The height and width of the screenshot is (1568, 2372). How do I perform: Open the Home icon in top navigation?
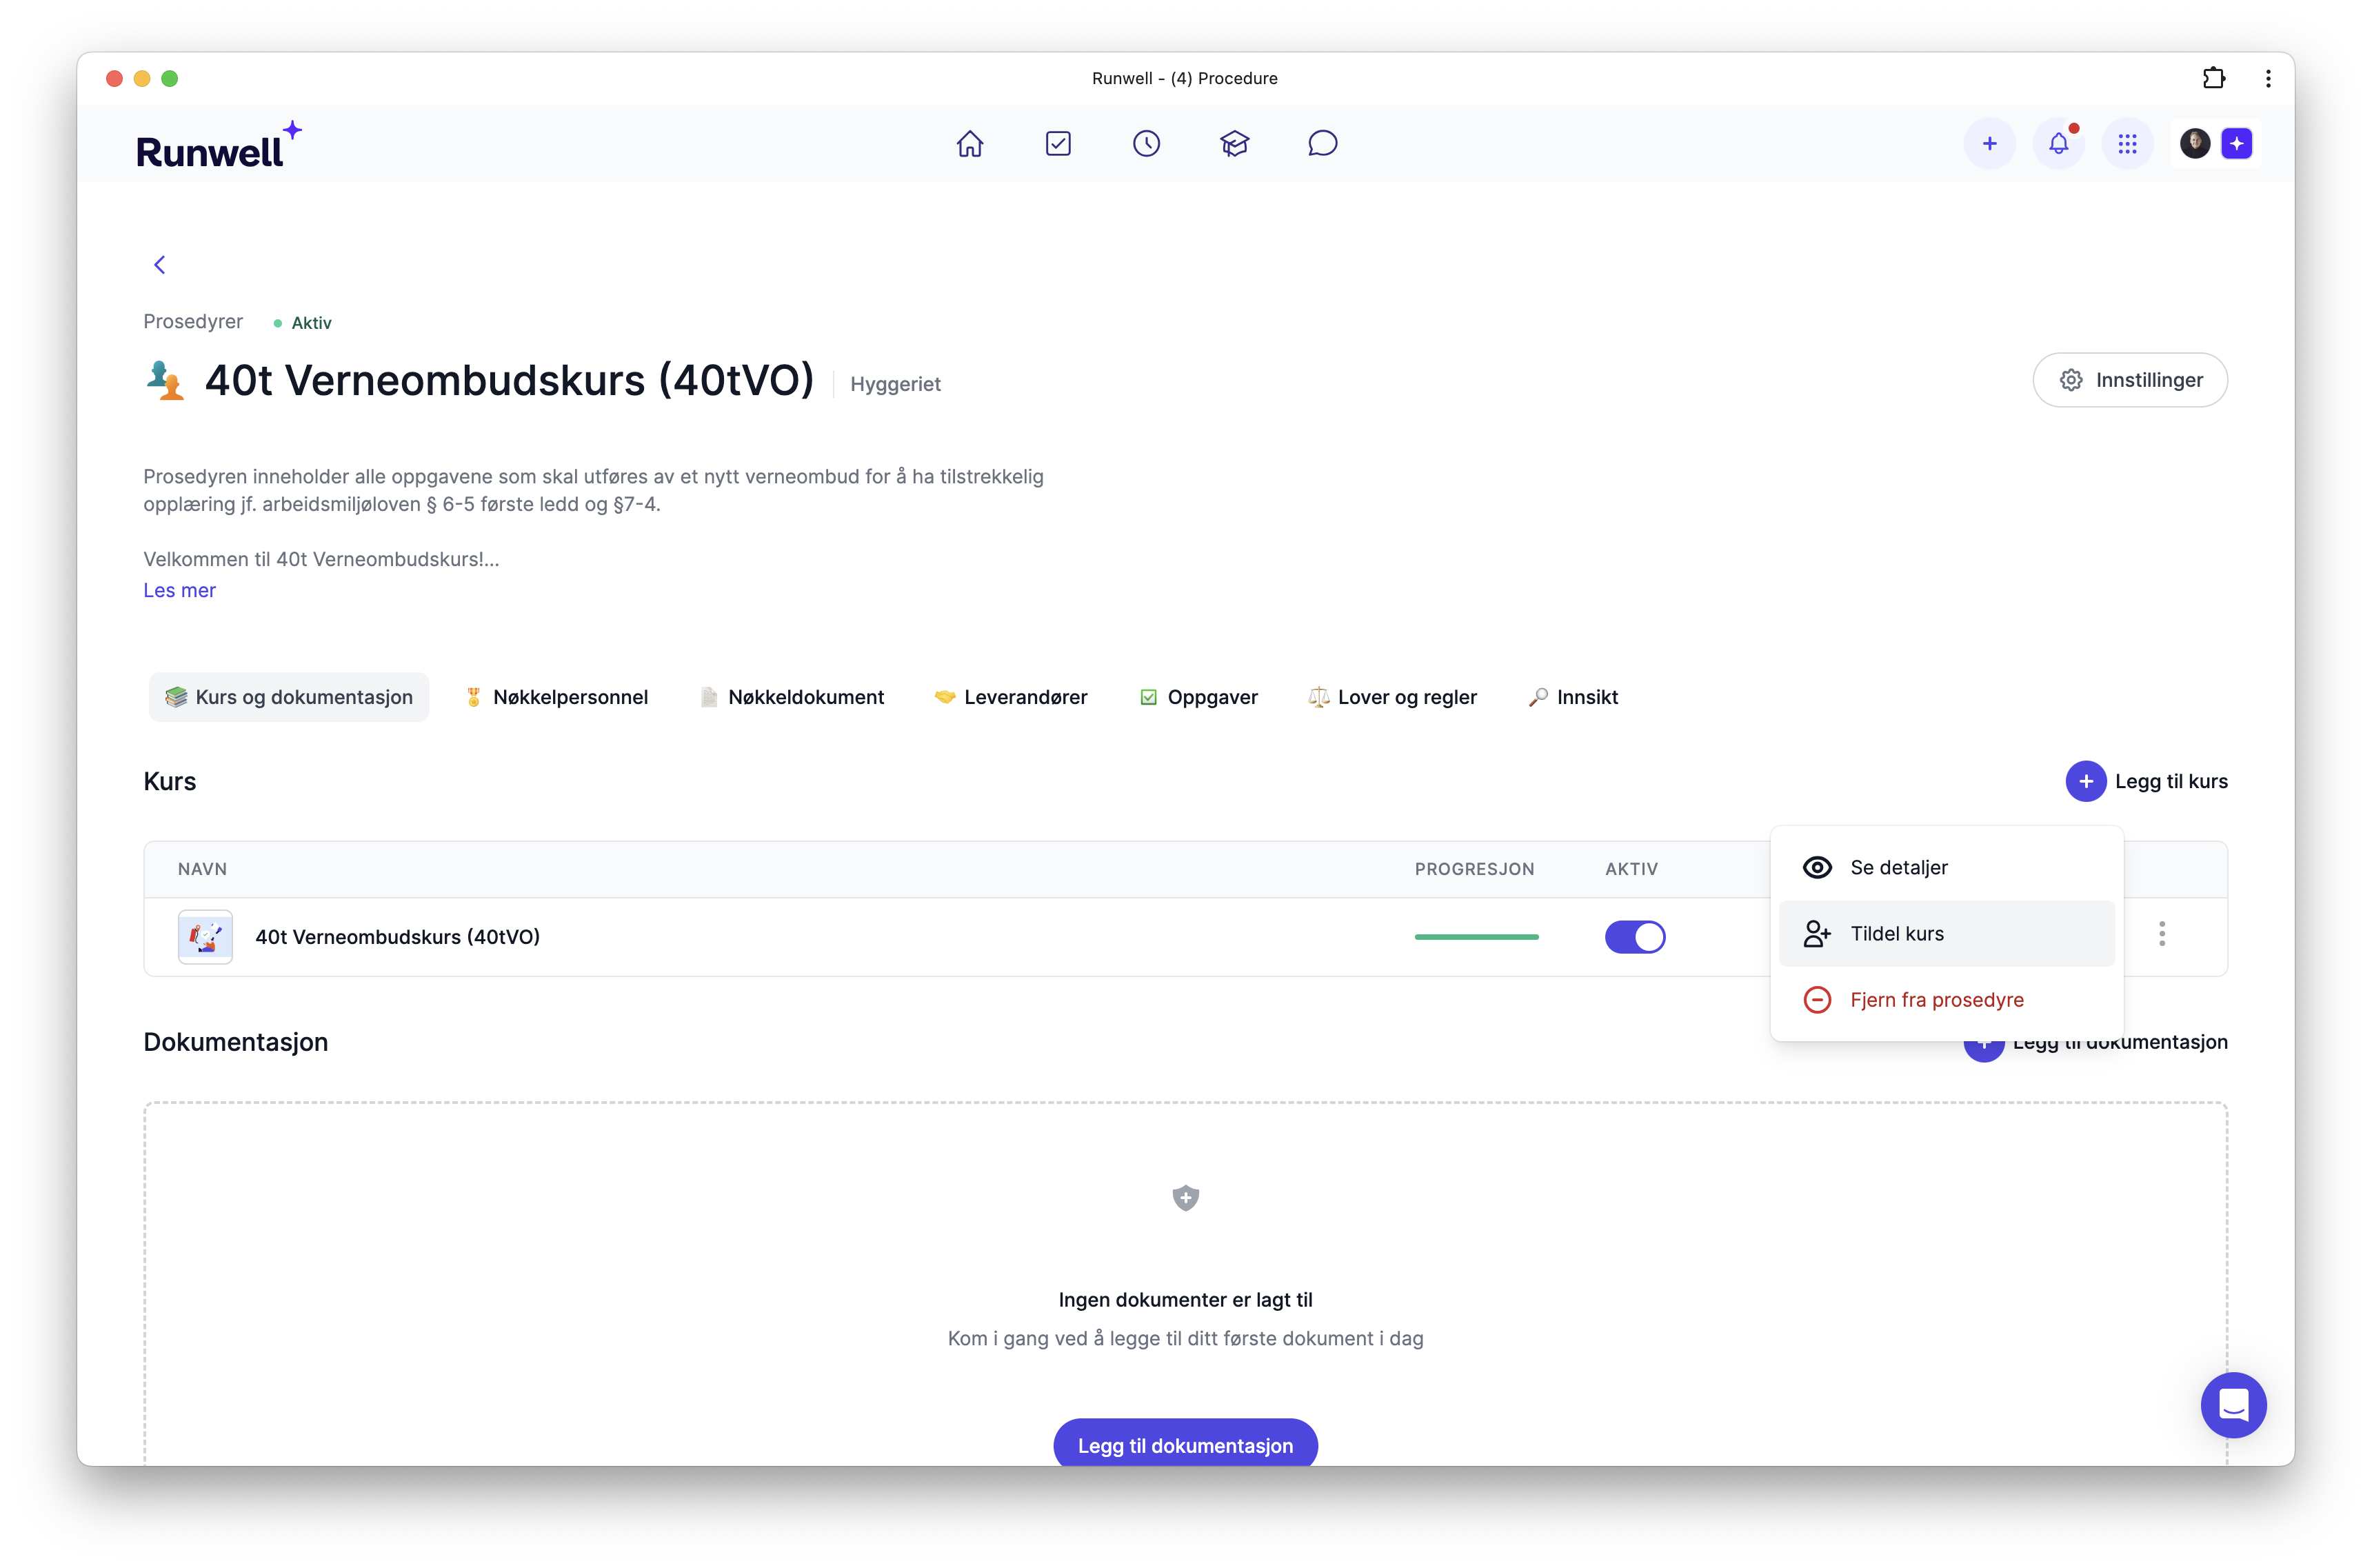969,144
